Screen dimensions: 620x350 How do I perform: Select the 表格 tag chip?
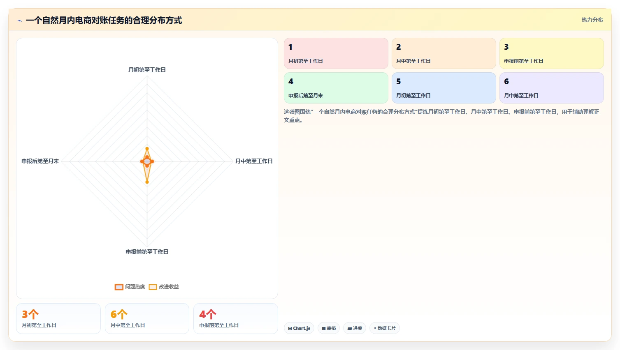[x=329, y=328]
